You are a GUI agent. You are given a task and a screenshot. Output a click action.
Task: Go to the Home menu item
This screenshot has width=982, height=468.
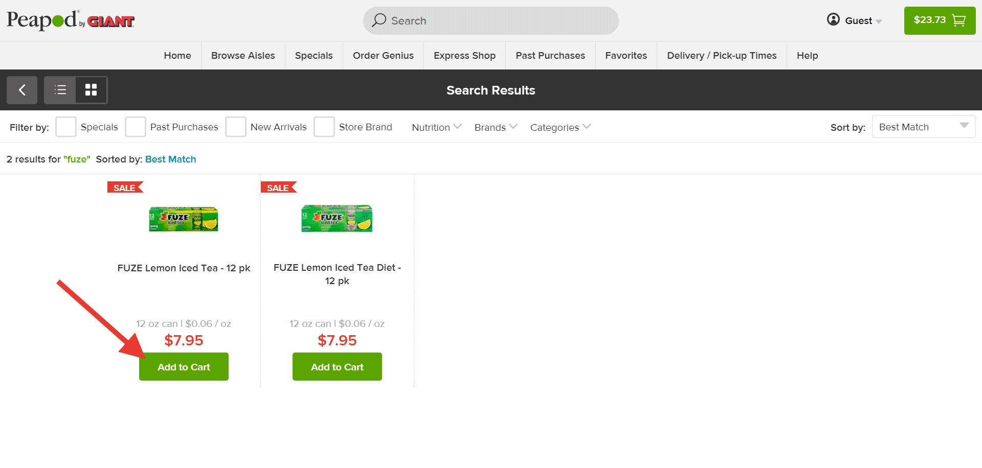click(x=177, y=55)
